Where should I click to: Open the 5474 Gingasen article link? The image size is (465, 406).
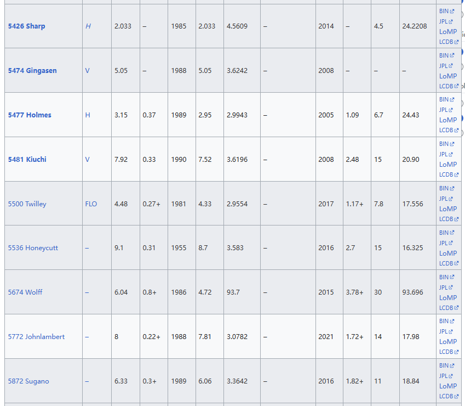[32, 71]
